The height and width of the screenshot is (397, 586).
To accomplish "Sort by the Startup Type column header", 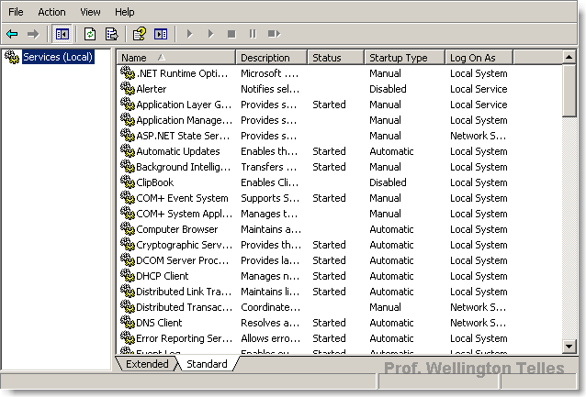I will (x=405, y=58).
